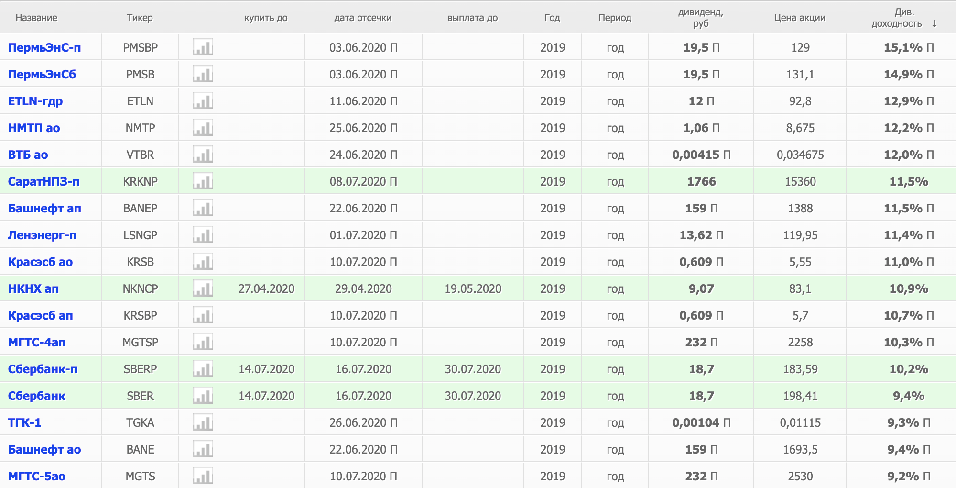Open the НКНХ ап stock link

coord(33,288)
